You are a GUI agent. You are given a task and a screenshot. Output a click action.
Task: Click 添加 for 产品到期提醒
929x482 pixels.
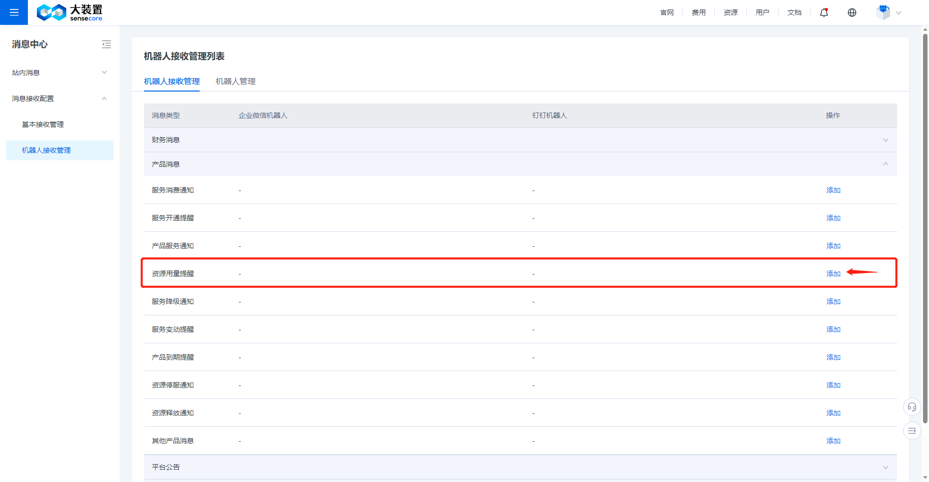[833, 357]
